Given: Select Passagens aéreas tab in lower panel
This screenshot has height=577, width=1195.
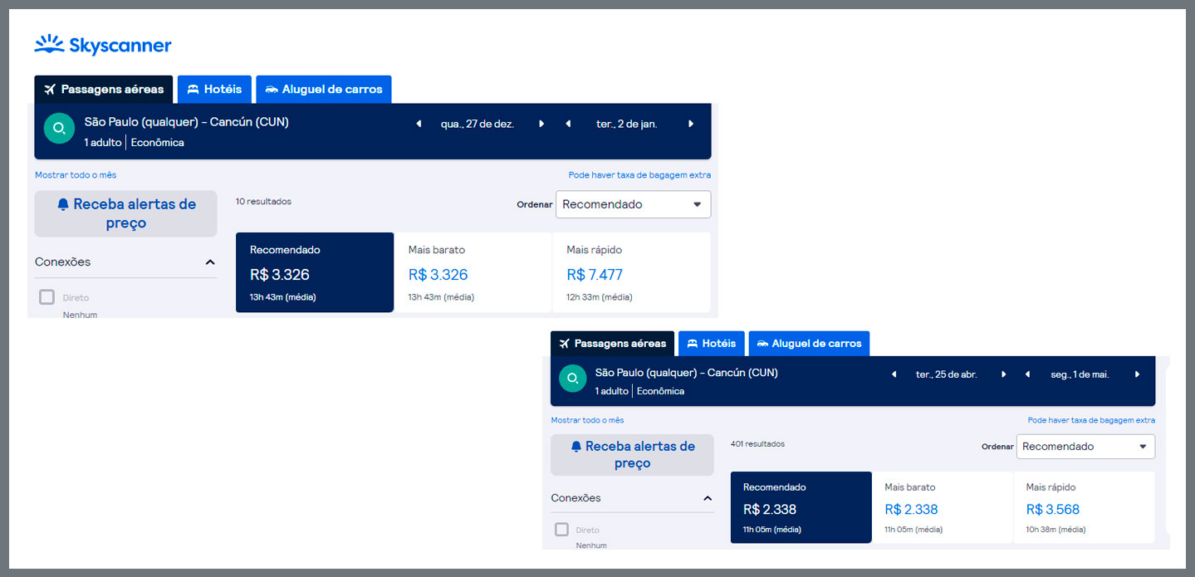Looking at the screenshot, I should (613, 344).
